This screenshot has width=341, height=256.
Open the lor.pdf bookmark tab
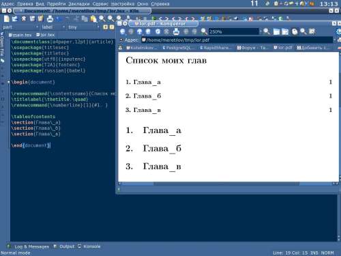[x=283, y=48]
